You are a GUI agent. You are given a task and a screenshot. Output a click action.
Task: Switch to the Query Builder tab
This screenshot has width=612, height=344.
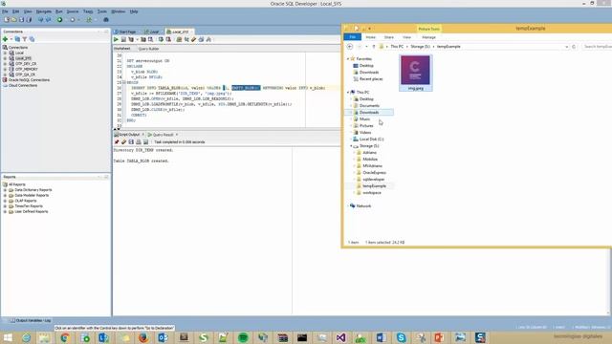148,49
